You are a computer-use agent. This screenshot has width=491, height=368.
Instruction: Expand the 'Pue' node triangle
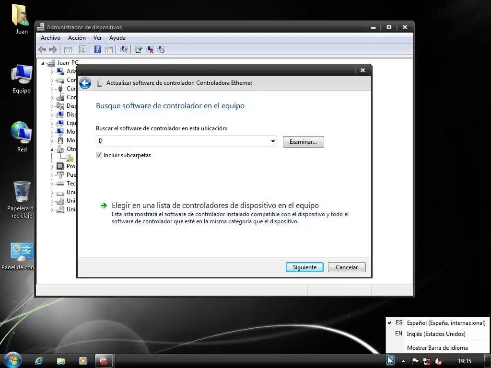pos(52,175)
